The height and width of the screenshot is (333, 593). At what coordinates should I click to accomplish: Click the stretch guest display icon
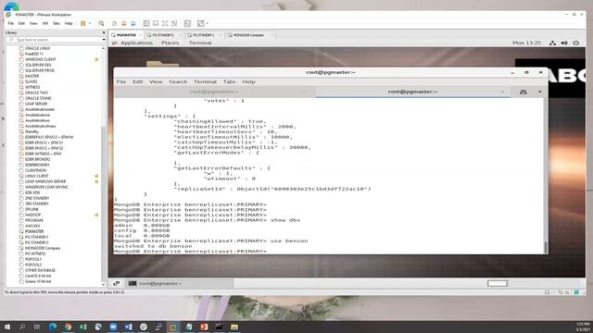(200, 23)
